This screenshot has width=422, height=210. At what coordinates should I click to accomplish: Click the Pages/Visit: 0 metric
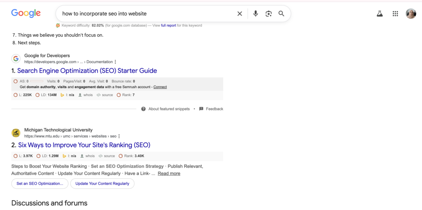click(x=74, y=81)
